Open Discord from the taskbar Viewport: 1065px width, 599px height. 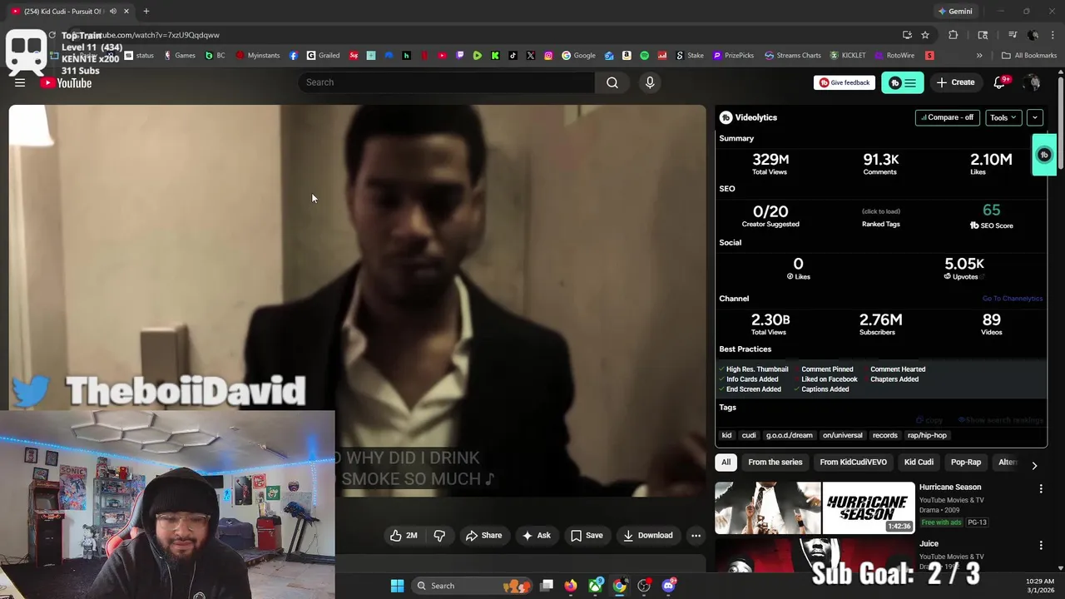tap(668, 586)
